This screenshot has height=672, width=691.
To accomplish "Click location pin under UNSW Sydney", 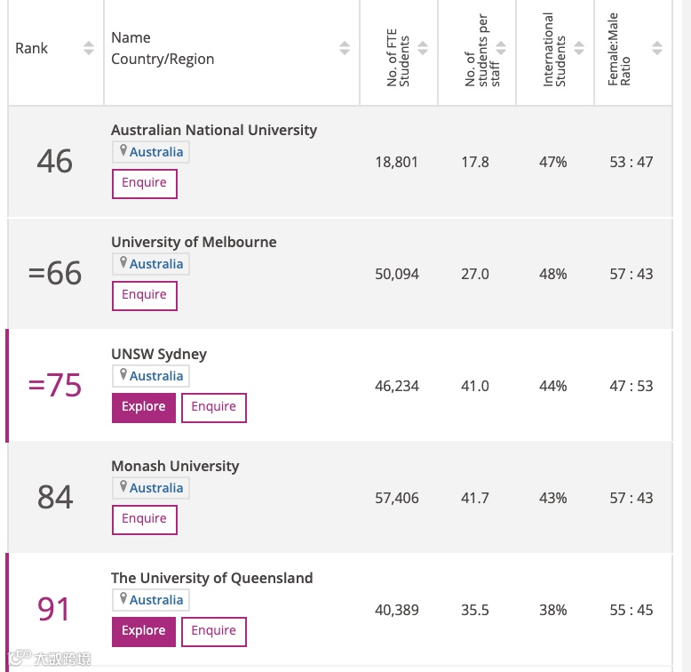I will click(123, 375).
